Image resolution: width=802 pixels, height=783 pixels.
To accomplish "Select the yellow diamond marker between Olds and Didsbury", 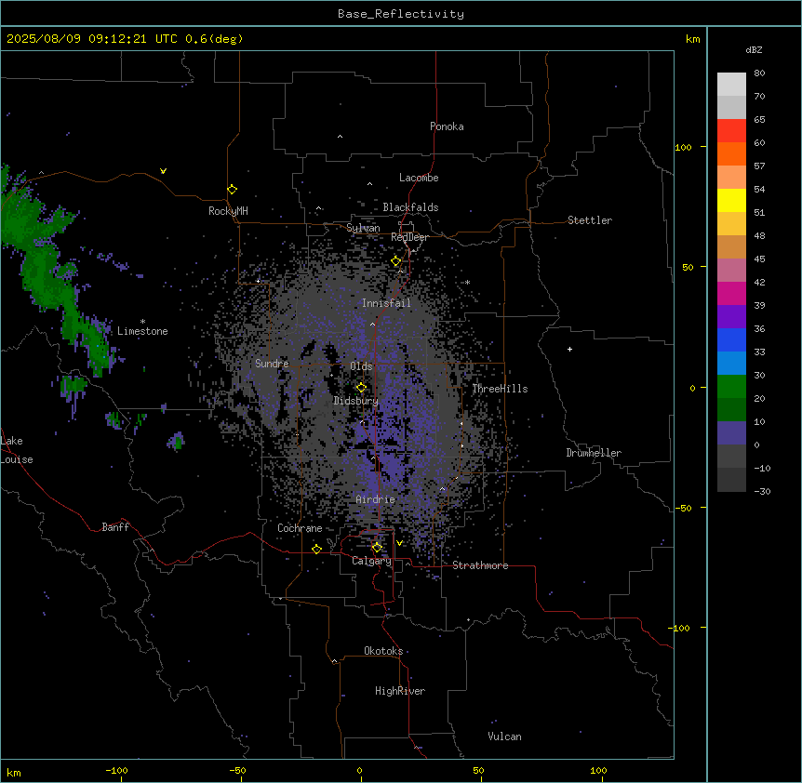I will (x=361, y=388).
